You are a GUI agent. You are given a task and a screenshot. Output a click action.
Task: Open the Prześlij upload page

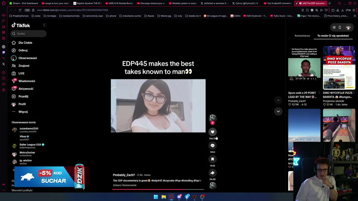[x=20, y=96]
